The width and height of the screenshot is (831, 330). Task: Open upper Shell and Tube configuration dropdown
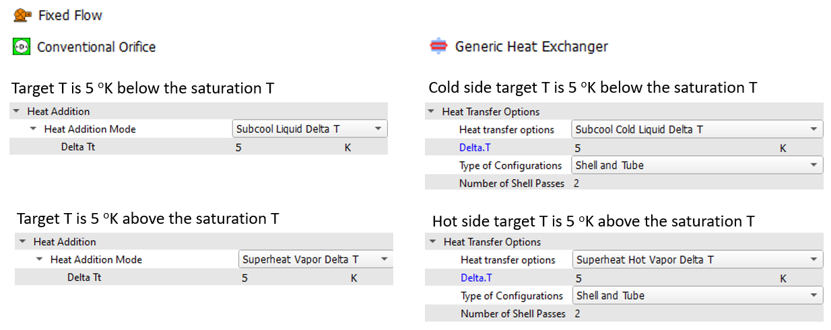(813, 165)
